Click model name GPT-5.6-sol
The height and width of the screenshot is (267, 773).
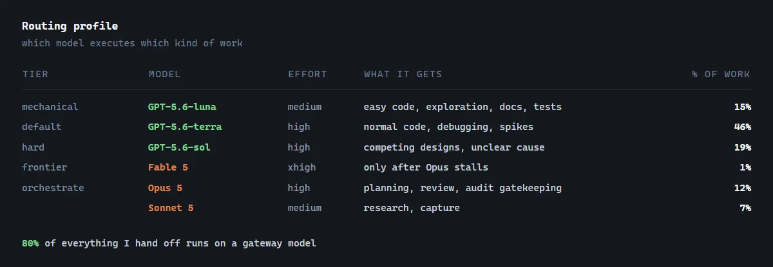tap(179, 147)
